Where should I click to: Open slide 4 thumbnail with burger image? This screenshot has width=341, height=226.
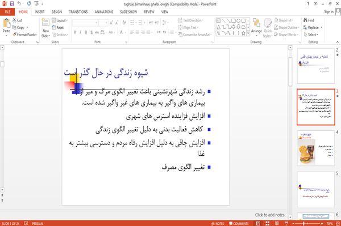tap(316, 148)
